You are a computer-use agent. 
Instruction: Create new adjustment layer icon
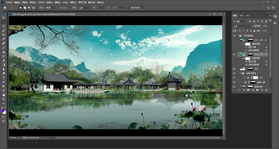click(x=253, y=90)
